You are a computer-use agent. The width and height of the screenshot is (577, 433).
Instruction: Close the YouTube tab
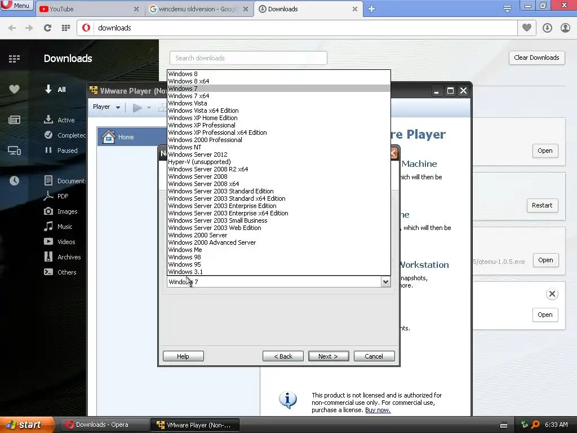coord(136,9)
